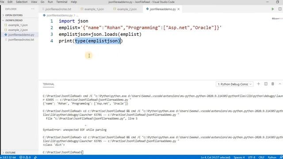The height and width of the screenshot is (159, 283).
Task: Create a new terminal with plus icon
Action: 258,84
